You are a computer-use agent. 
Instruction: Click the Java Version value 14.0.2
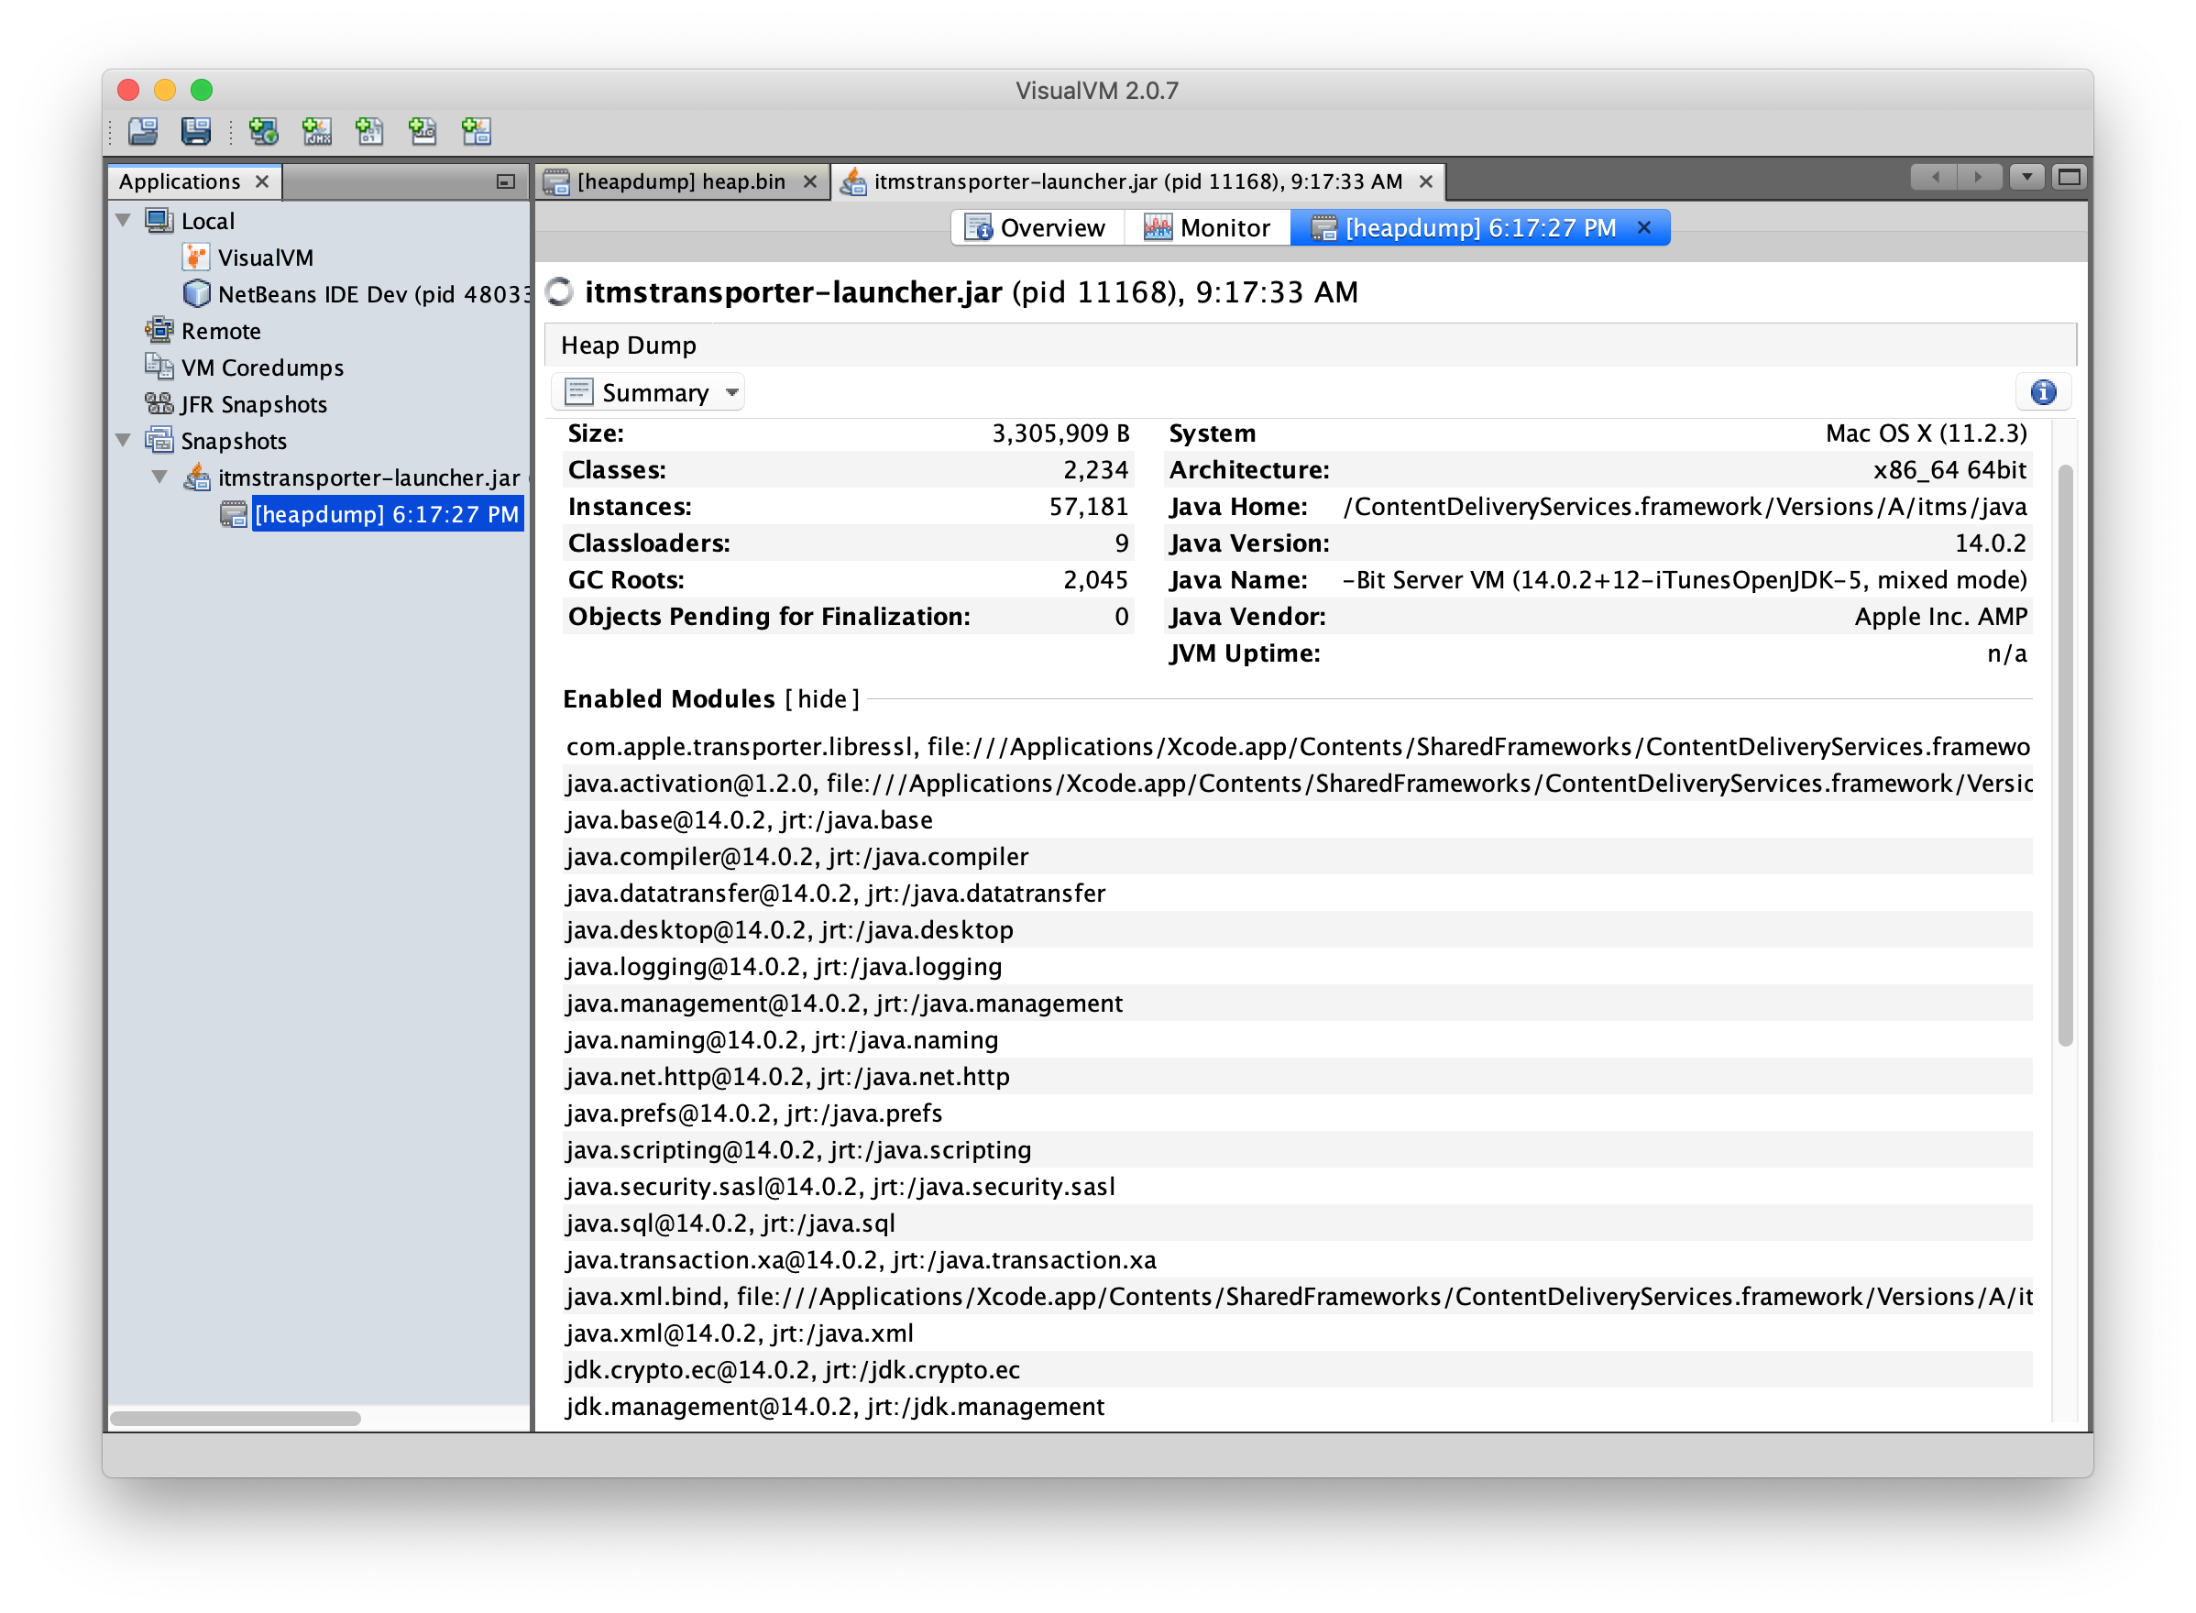point(1990,543)
